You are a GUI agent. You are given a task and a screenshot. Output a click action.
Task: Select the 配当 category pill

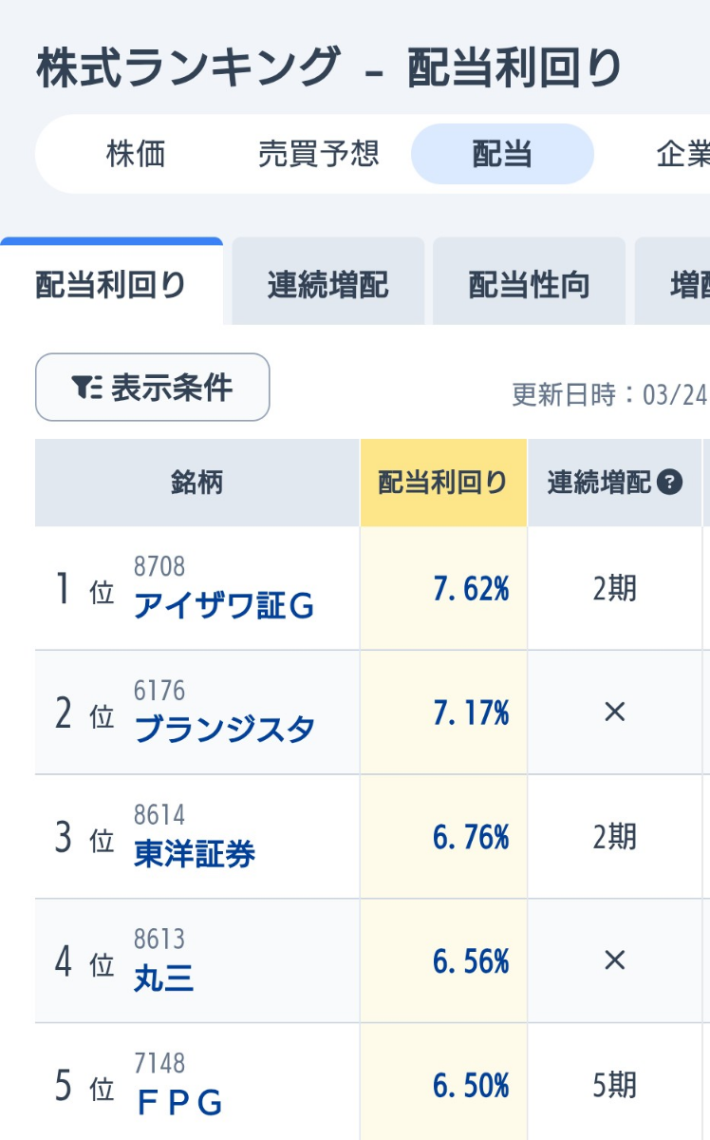pyautogui.click(x=502, y=154)
